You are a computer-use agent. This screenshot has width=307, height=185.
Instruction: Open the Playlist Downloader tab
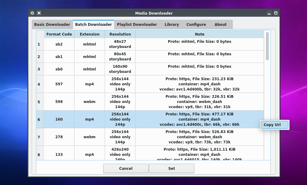[x=137, y=25]
